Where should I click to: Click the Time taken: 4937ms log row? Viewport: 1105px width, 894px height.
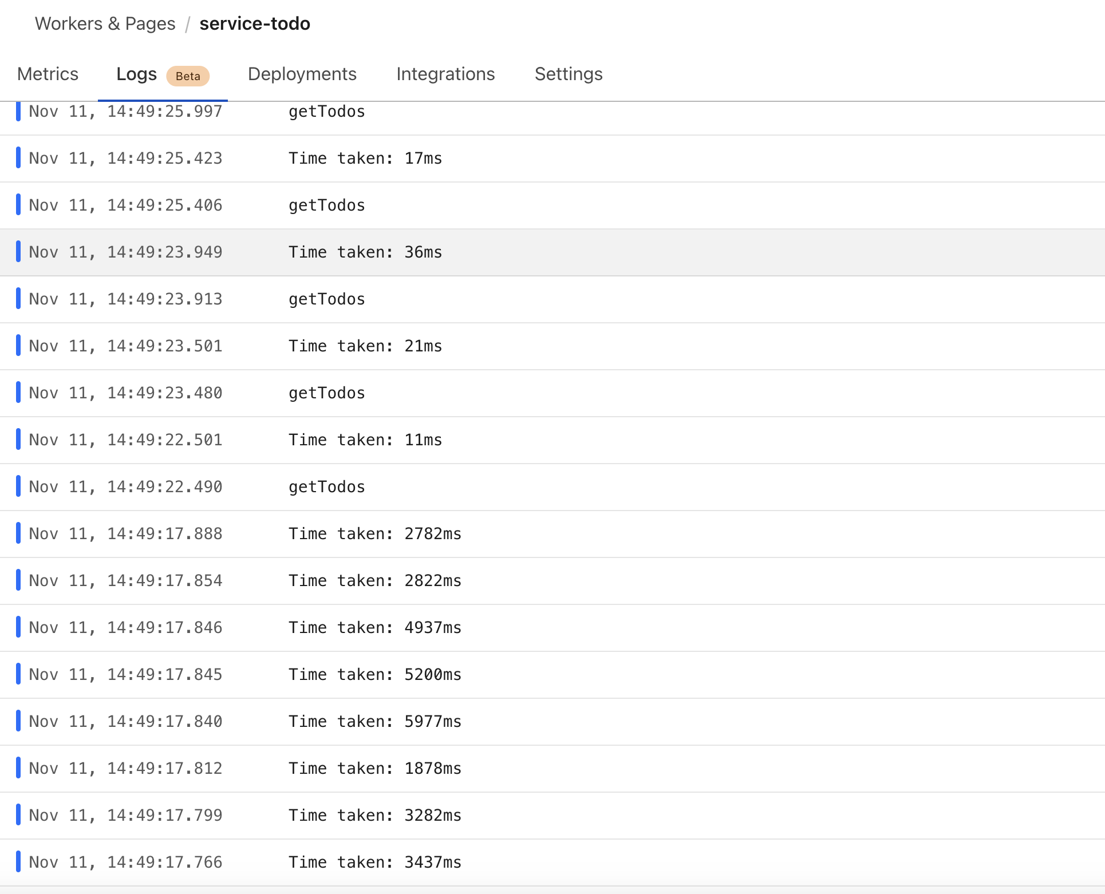pyautogui.click(x=374, y=628)
